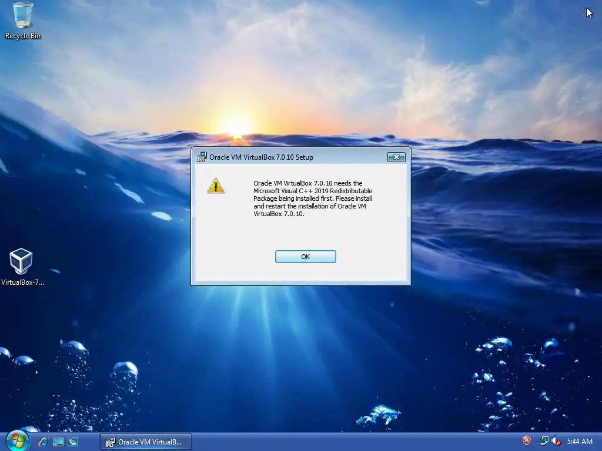
Task: Click OK in the VirtualBox Setup dialog
Action: tap(305, 257)
